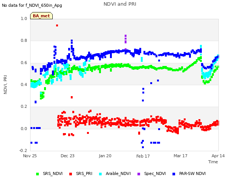This screenshot has width=241, height=181.
Task: Click the Dec 23 x-axis tick label
Action: point(67,156)
